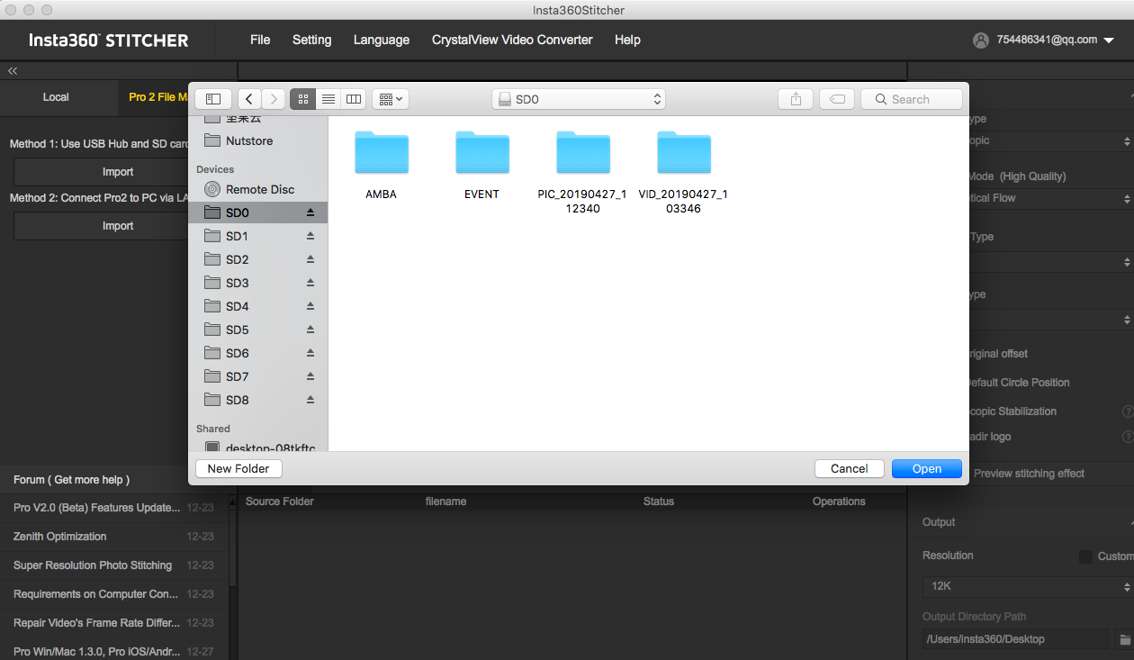Select desktop-08tkftc under Shared
1134x660 pixels.
[x=258, y=447]
